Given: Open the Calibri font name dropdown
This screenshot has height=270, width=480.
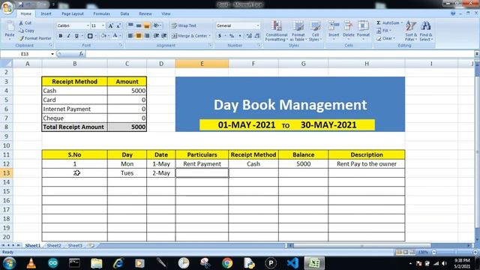Looking at the screenshot, I should pos(88,25).
